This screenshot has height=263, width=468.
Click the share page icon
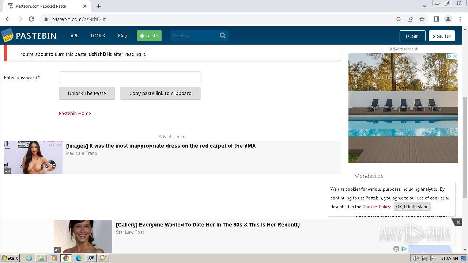point(410,19)
